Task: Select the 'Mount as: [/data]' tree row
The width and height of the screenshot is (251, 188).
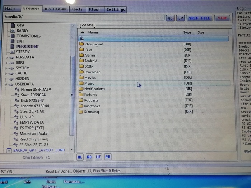Action: click(x=34, y=134)
